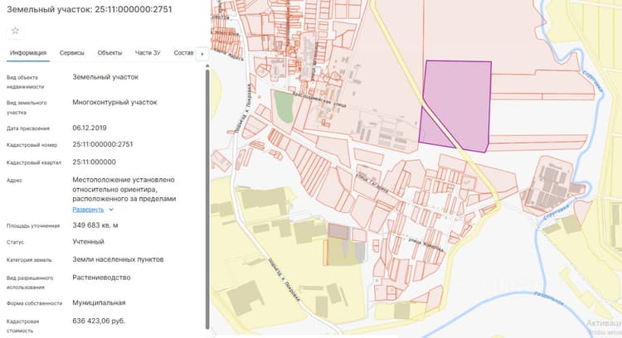Image resolution: width=622 pixels, height=338 pixels.
Task: Open the Объекты tab
Action: (109, 53)
